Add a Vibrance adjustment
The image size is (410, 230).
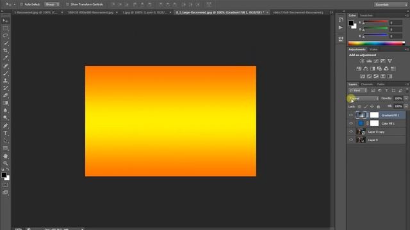[x=389, y=61]
